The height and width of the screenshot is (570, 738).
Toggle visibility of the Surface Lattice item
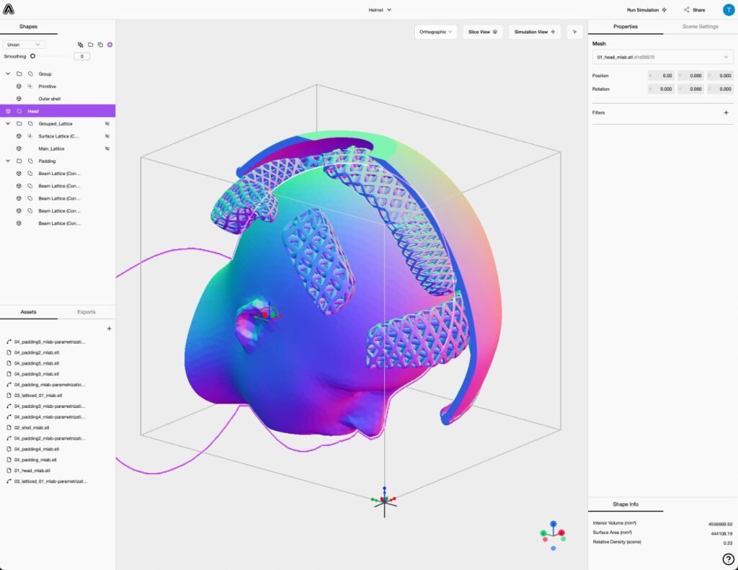click(107, 135)
